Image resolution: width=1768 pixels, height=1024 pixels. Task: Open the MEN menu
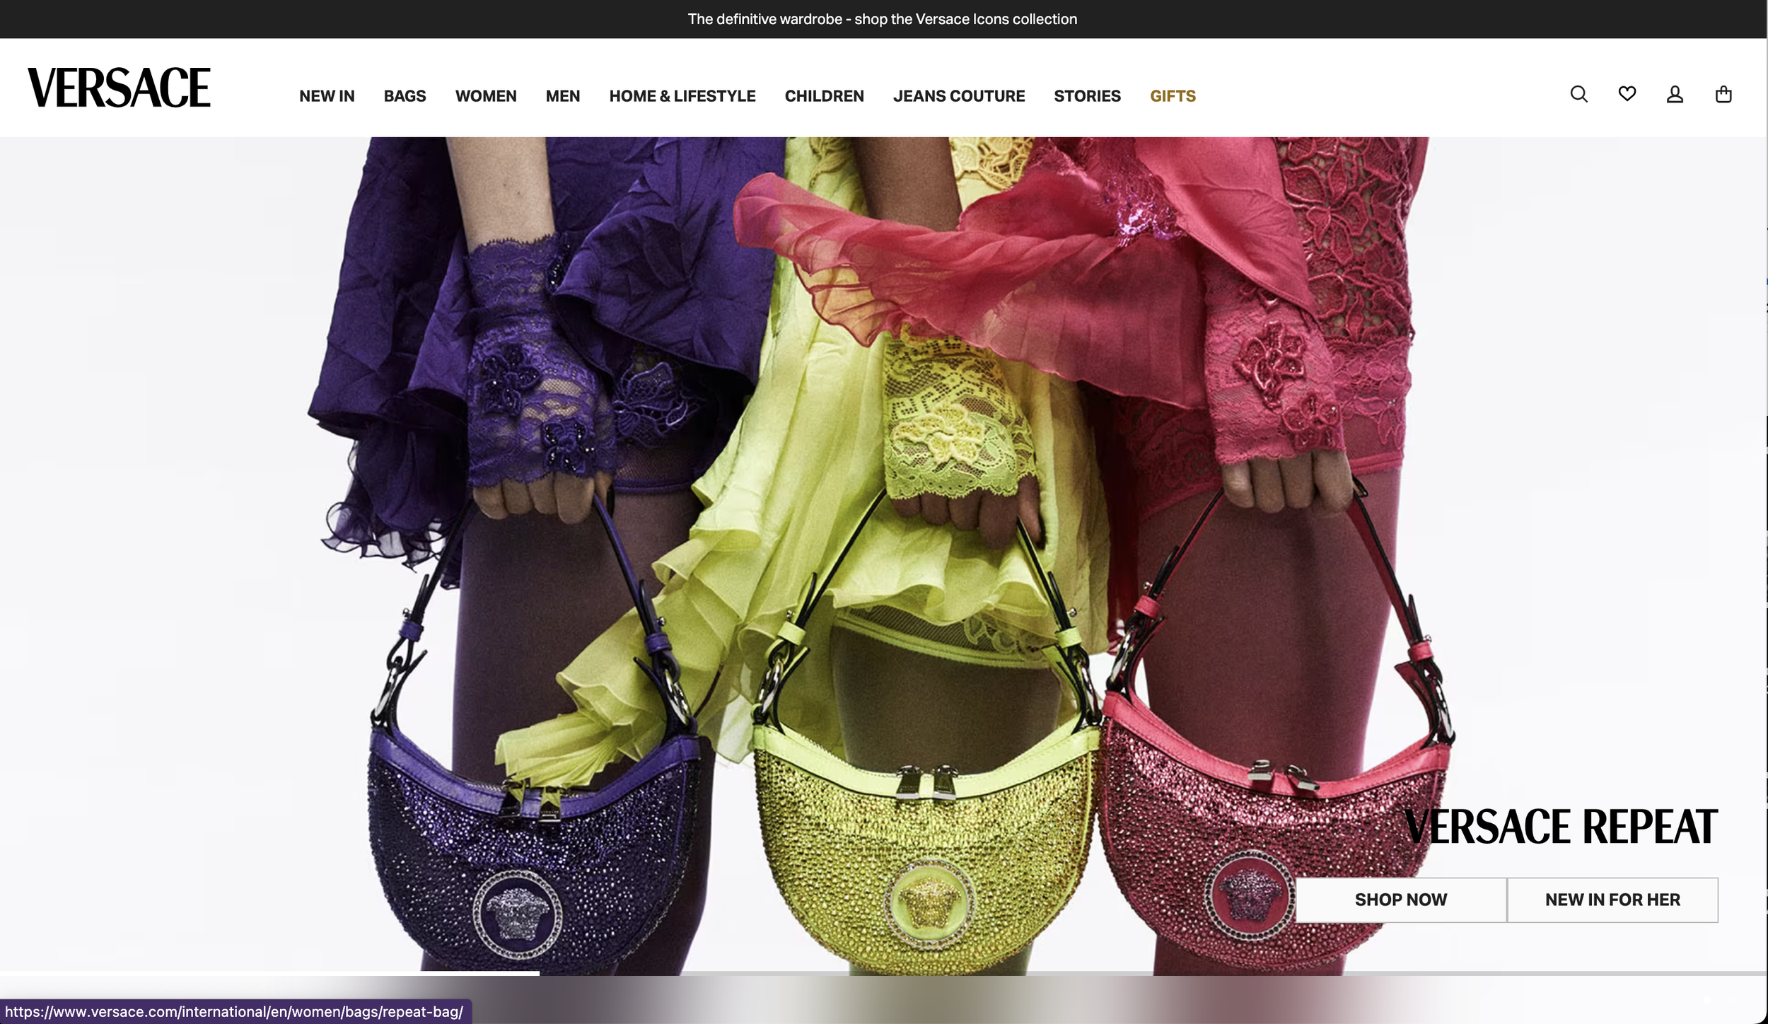563,96
